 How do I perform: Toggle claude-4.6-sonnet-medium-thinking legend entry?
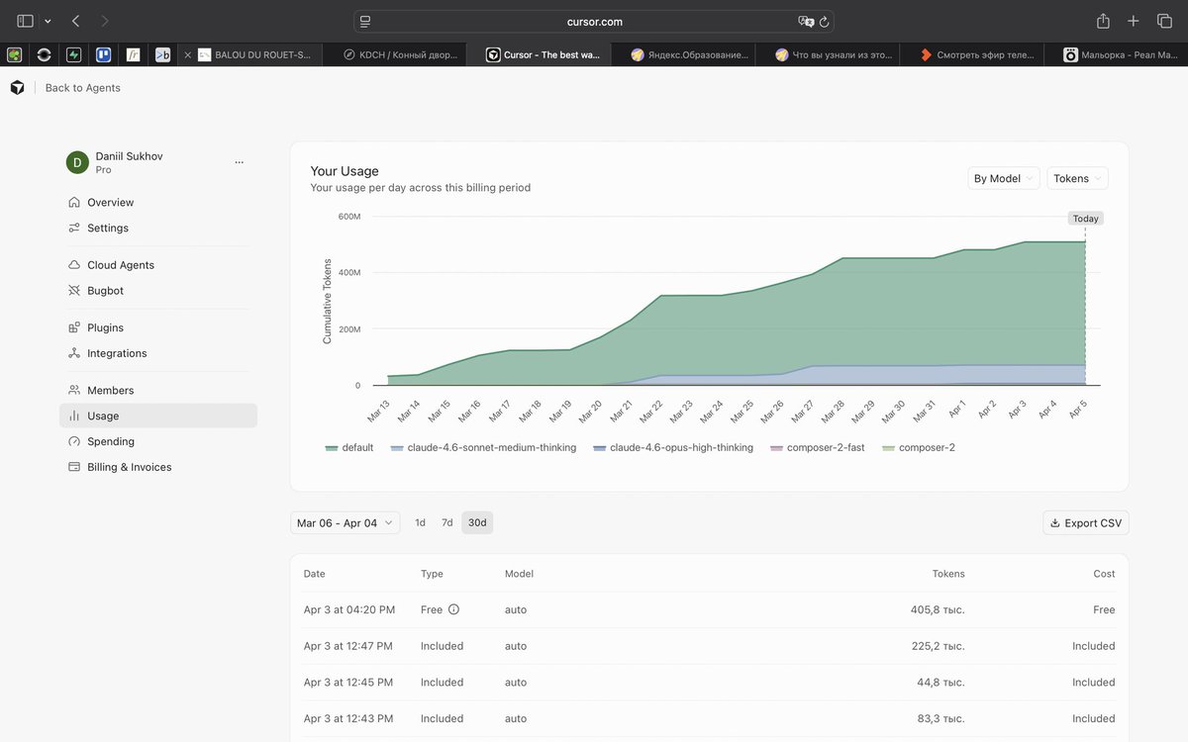483,447
